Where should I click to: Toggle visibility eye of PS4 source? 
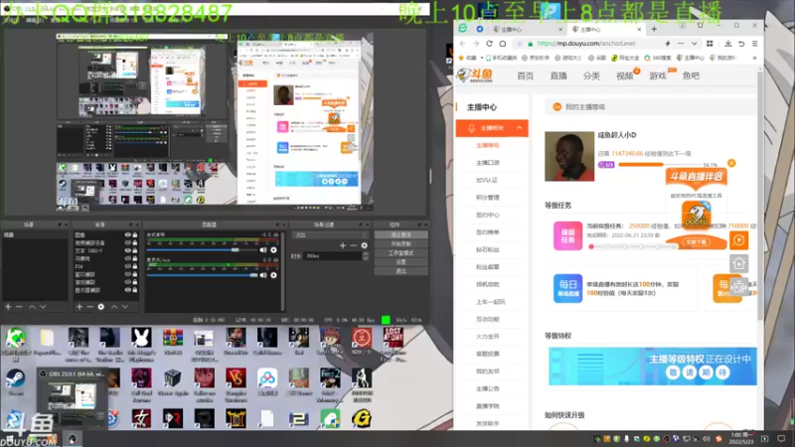128,266
